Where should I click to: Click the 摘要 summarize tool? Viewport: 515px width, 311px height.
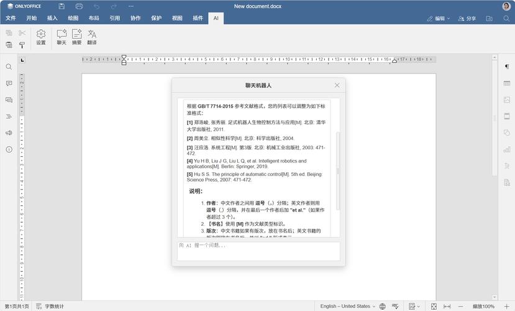76,37
